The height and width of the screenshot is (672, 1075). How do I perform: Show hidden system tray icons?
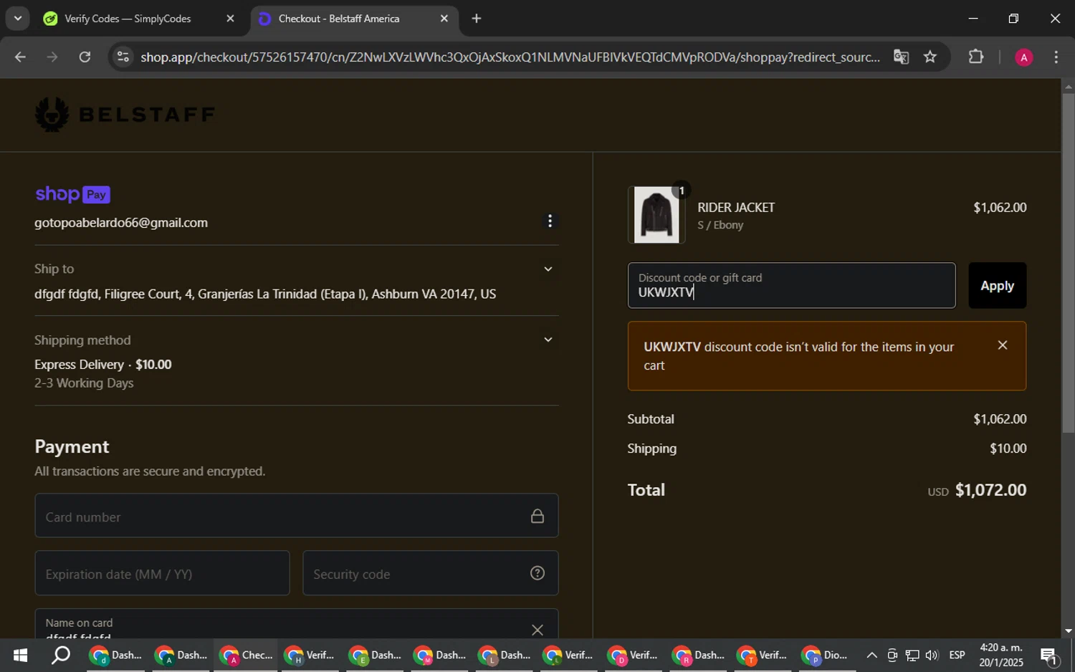click(871, 655)
